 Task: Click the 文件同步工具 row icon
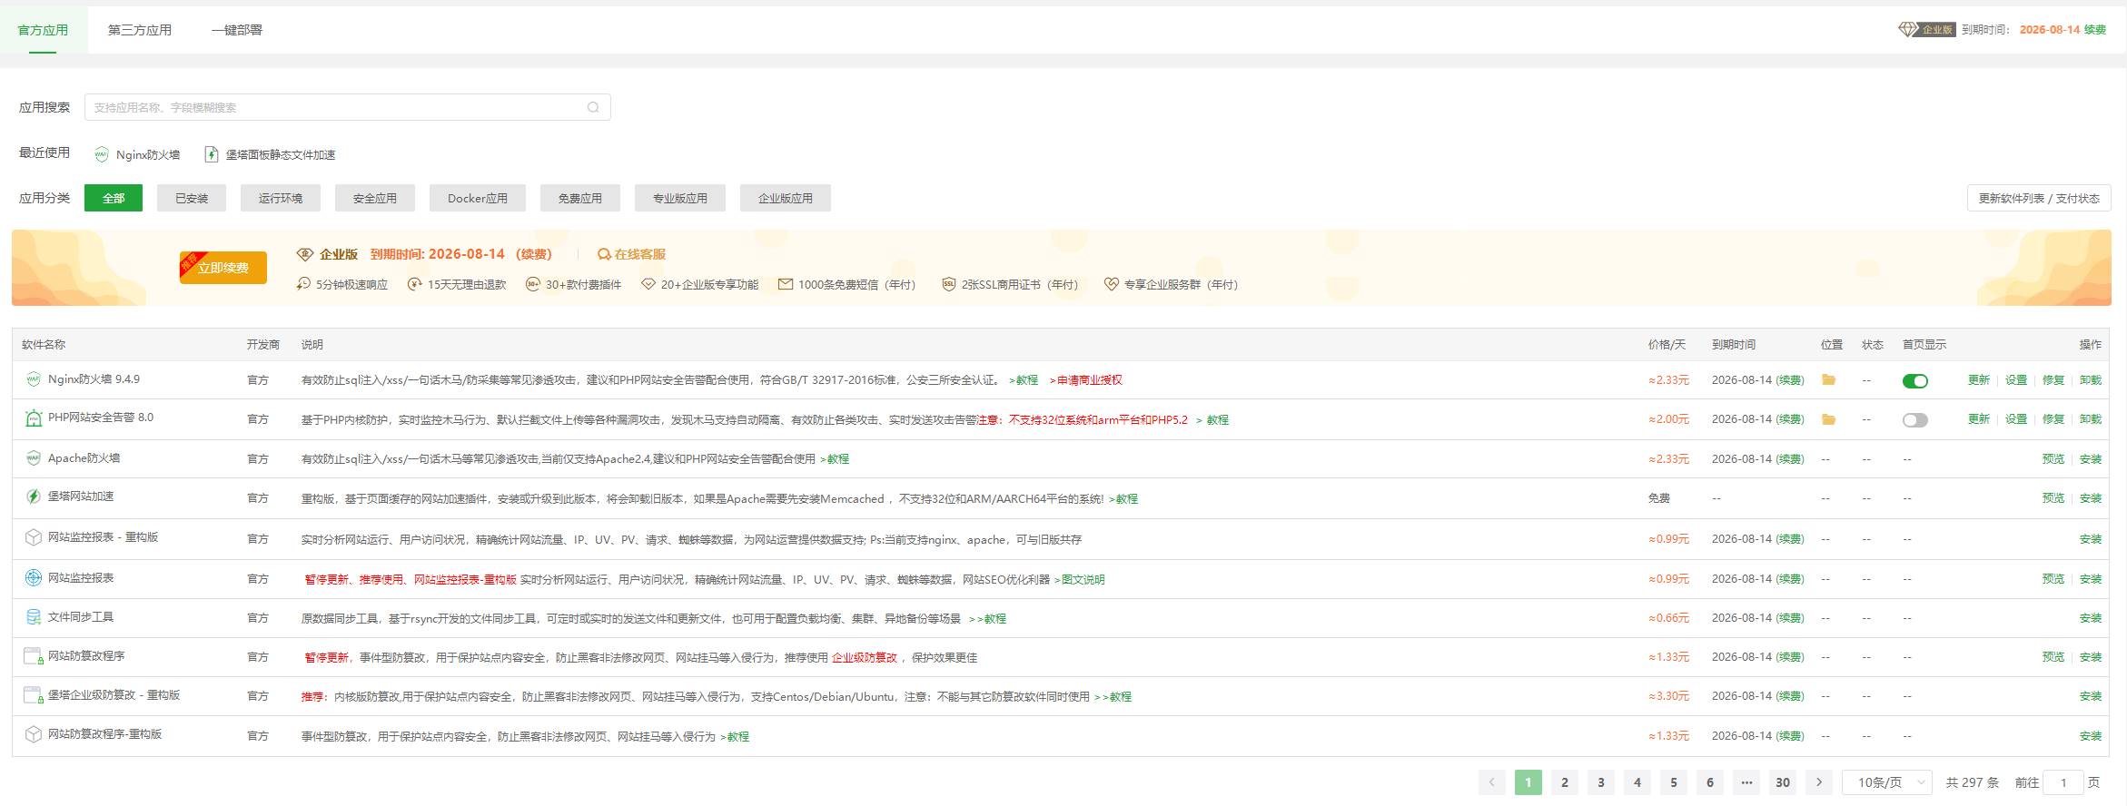tap(34, 617)
